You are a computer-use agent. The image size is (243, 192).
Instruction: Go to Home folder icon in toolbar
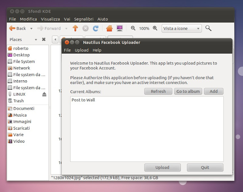[x=109, y=28]
